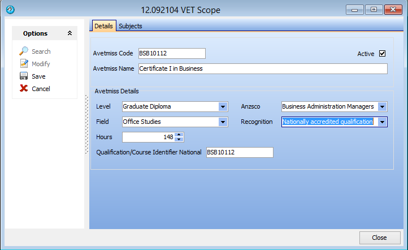The height and width of the screenshot is (250, 408).
Task: Collapse the Options panel chevron
Action: pyautogui.click(x=70, y=33)
